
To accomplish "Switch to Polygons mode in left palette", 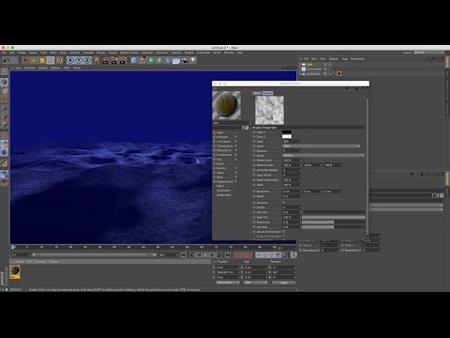I will pyautogui.click(x=4, y=125).
